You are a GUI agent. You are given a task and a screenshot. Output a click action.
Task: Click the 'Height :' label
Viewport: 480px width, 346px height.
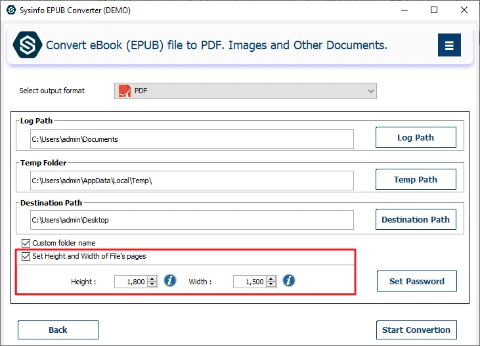83,282
